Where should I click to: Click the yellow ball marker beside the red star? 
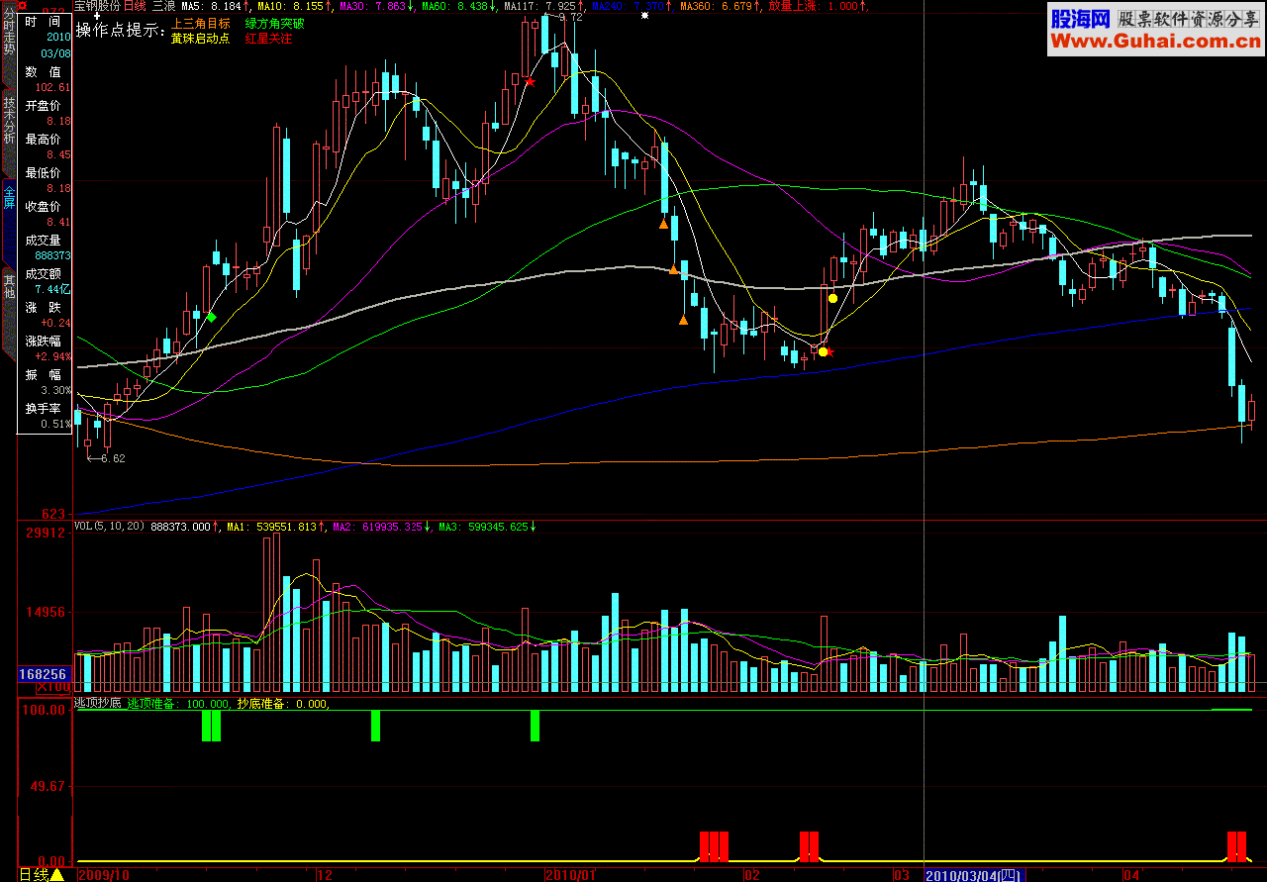point(823,351)
